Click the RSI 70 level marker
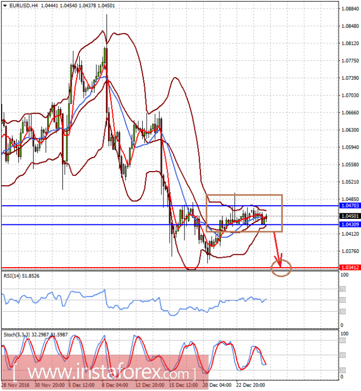The height and width of the screenshot is (391, 361). 343,289
